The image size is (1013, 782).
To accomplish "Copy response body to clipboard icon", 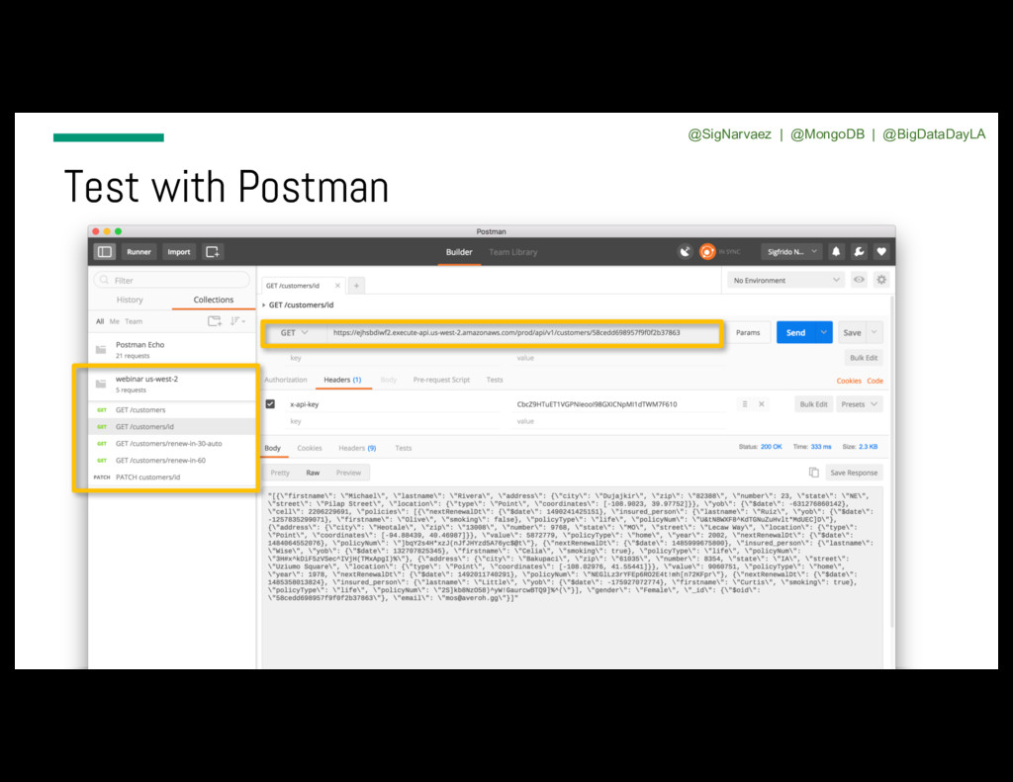I will pyautogui.click(x=814, y=473).
